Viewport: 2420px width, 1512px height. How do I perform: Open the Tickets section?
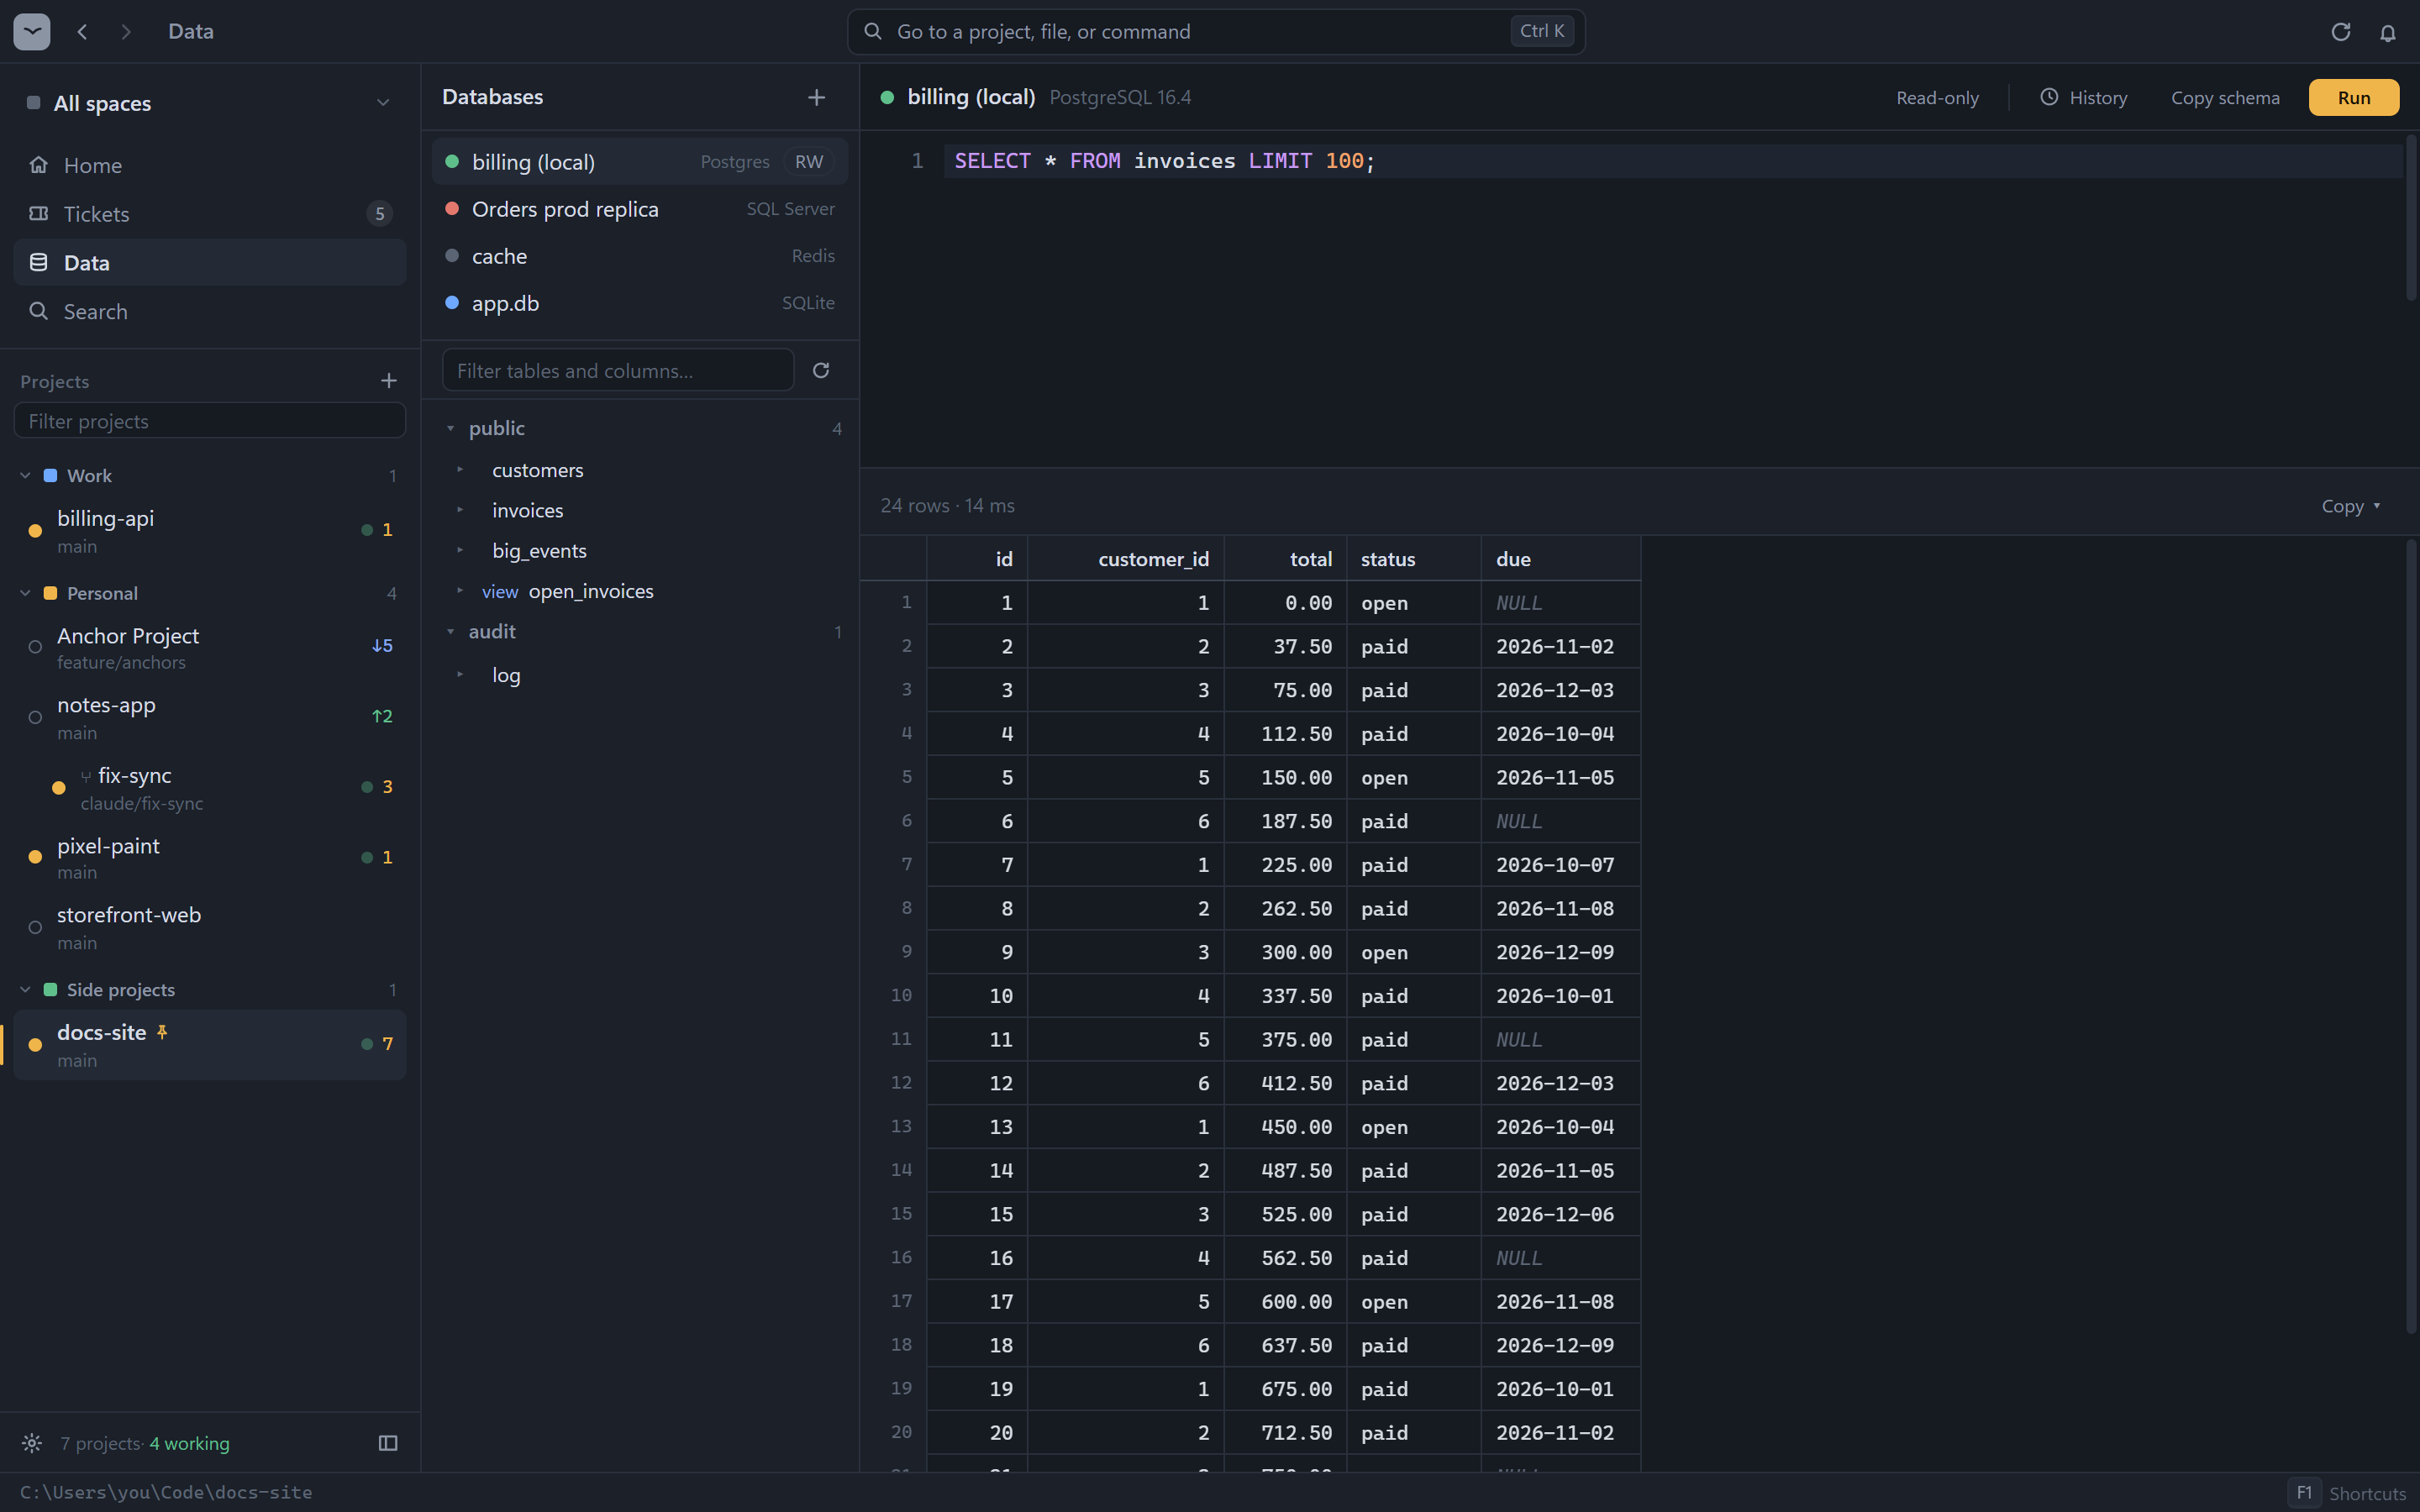tap(210, 214)
